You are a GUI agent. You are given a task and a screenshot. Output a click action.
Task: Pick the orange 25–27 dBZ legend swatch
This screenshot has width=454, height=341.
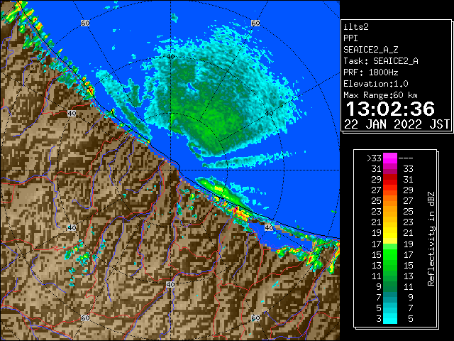coord(390,201)
